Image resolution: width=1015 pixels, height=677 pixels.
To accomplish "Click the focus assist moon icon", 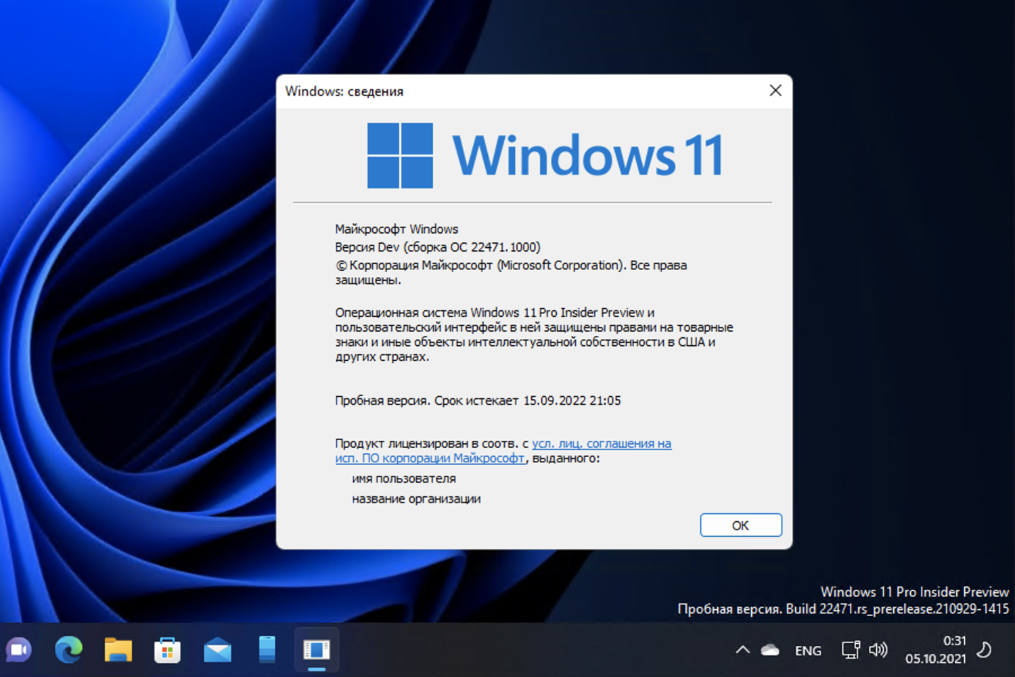I will (x=985, y=650).
